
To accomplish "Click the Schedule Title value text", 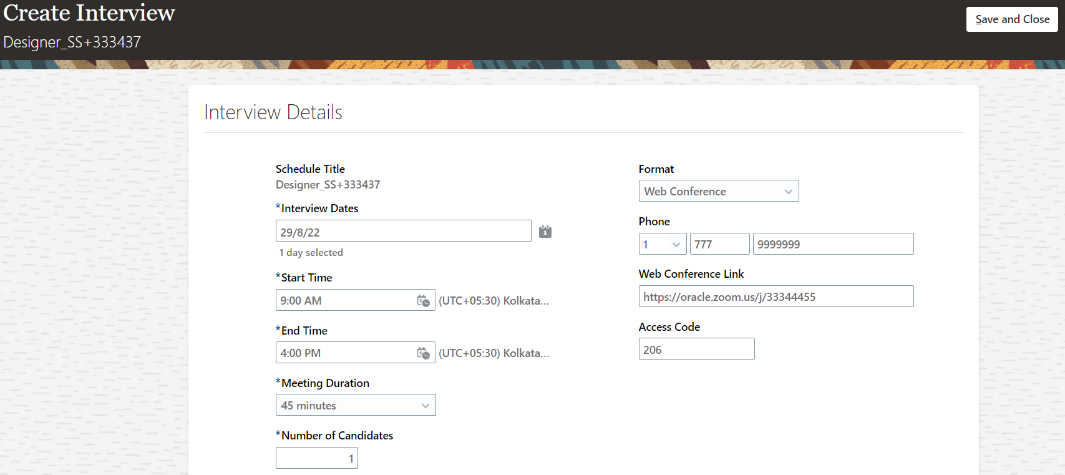I will (x=328, y=185).
